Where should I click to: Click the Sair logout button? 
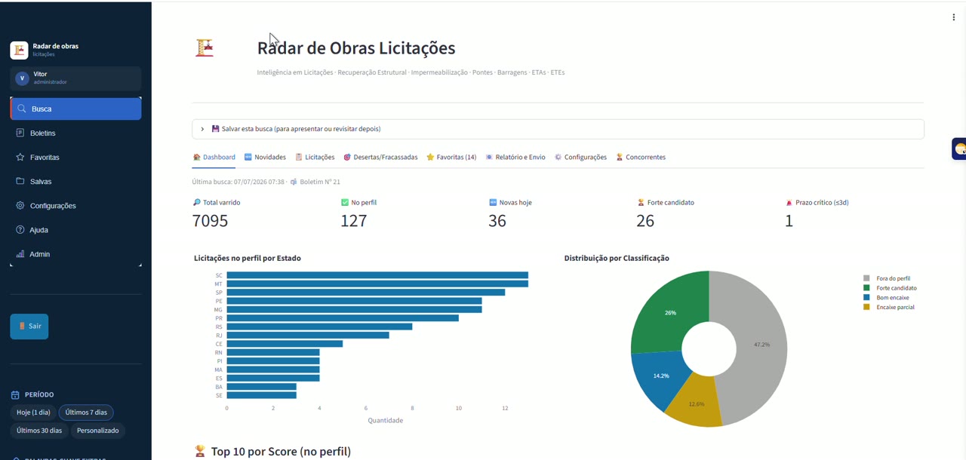click(29, 327)
